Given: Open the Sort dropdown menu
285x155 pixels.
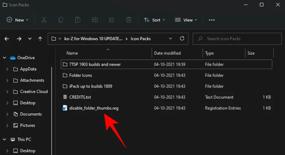Looking at the screenshot, I should [154, 20].
